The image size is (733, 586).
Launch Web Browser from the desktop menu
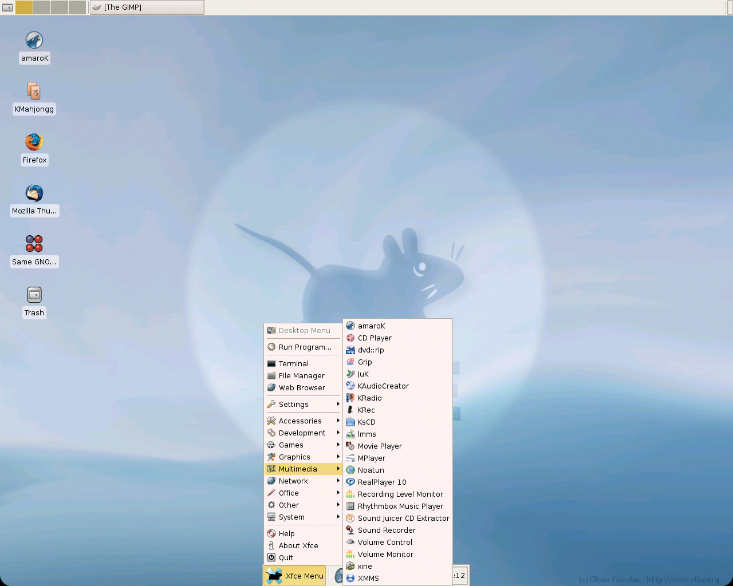[303, 387]
